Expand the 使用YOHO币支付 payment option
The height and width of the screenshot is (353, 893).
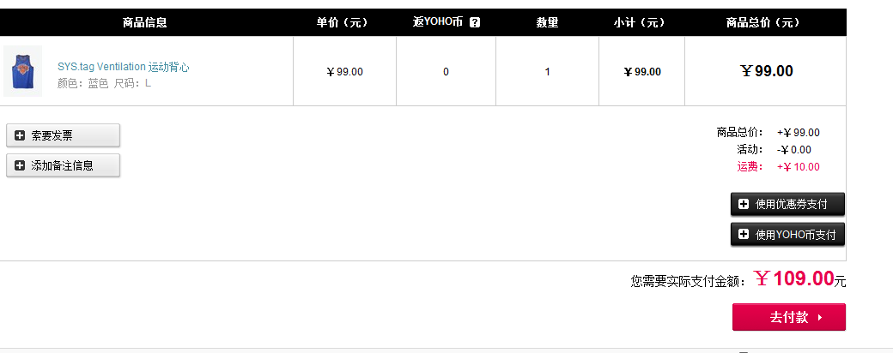tap(787, 234)
